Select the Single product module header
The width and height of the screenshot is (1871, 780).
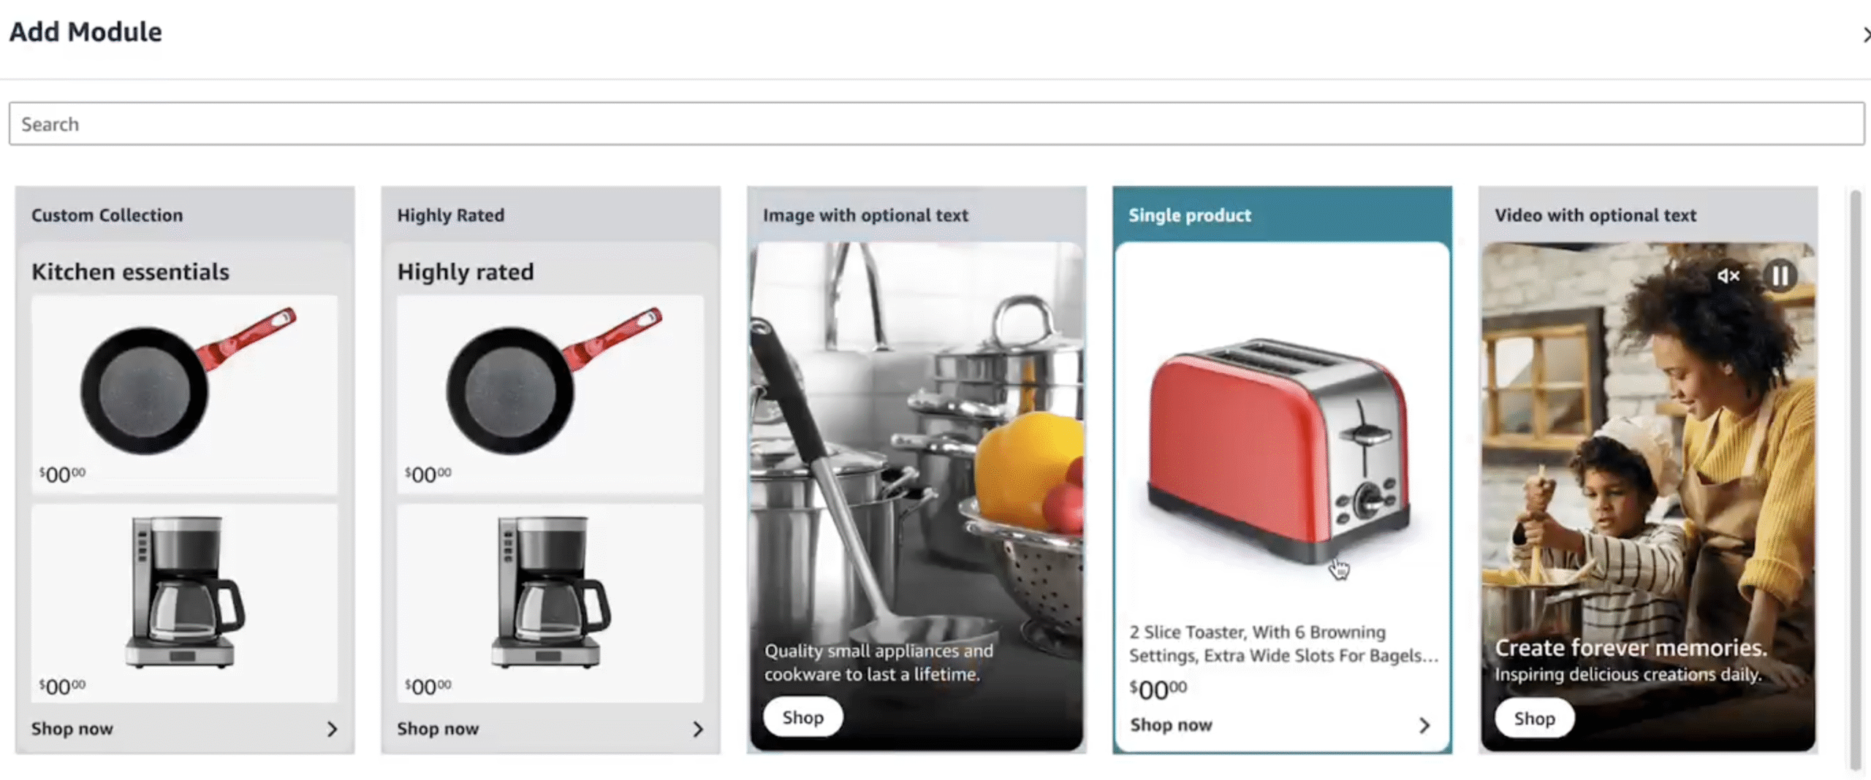pos(1190,215)
